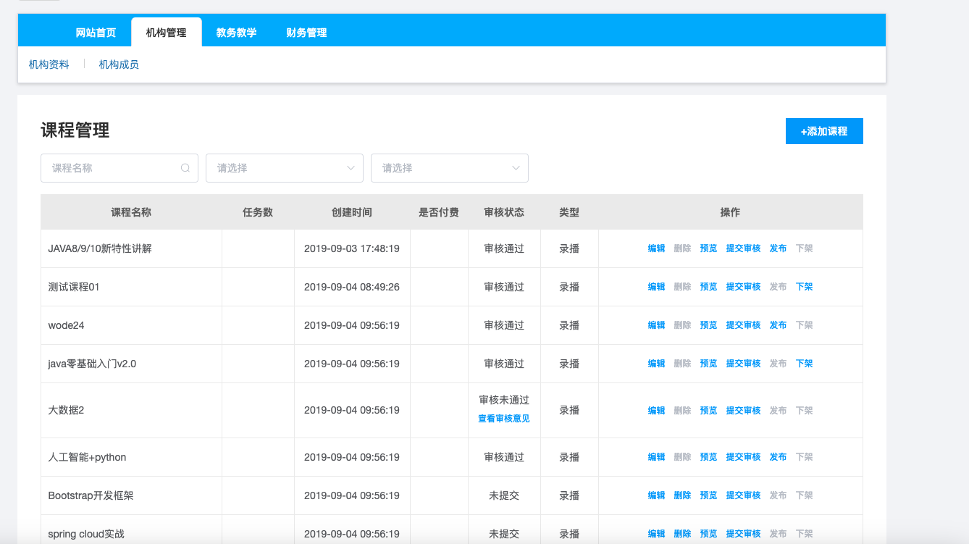Edit the JAVA8/9/10新特性讲解 course
The width and height of the screenshot is (969, 544).
click(656, 248)
